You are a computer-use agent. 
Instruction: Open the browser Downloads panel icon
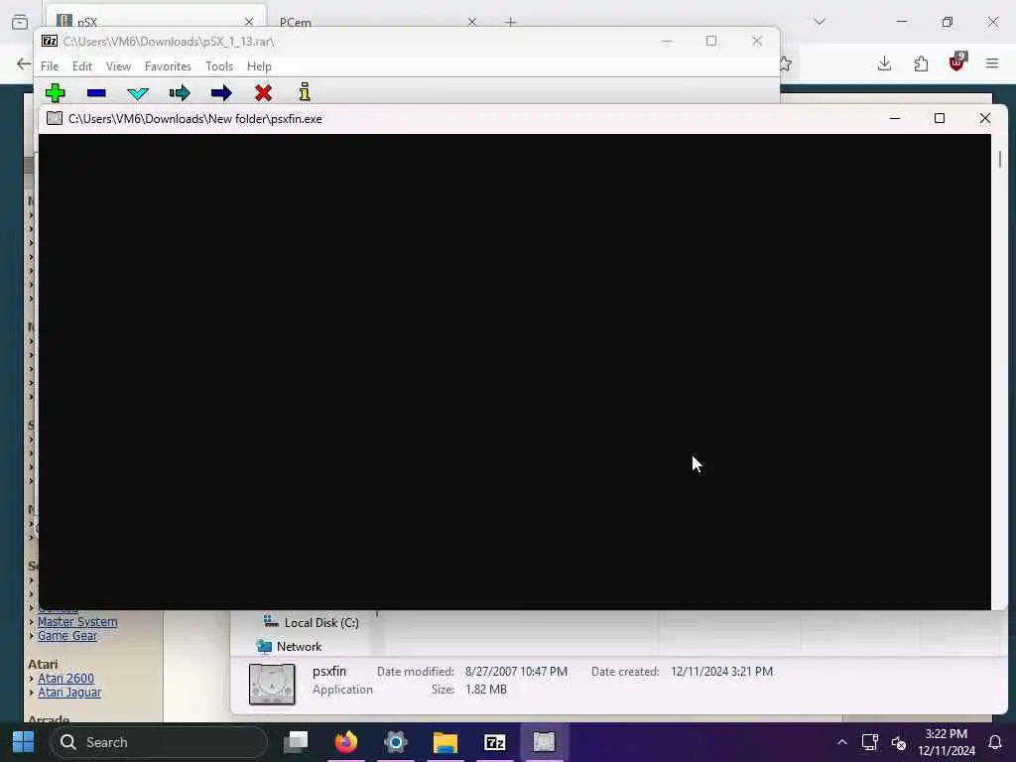pyautogui.click(x=884, y=63)
